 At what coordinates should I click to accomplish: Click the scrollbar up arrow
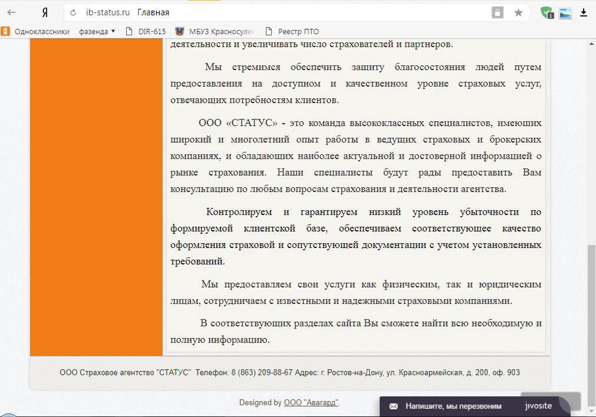click(x=591, y=44)
